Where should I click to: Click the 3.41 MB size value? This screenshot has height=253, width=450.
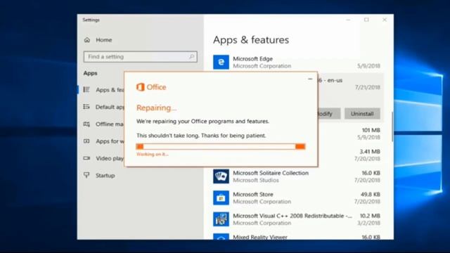pos(370,152)
